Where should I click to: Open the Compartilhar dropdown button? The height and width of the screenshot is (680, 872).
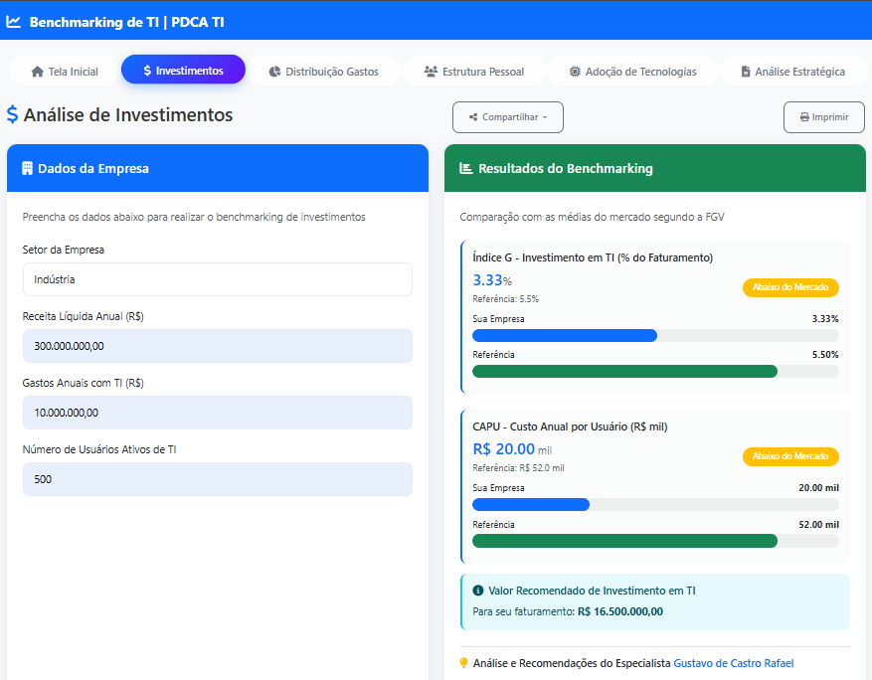click(x=508, y=117)
